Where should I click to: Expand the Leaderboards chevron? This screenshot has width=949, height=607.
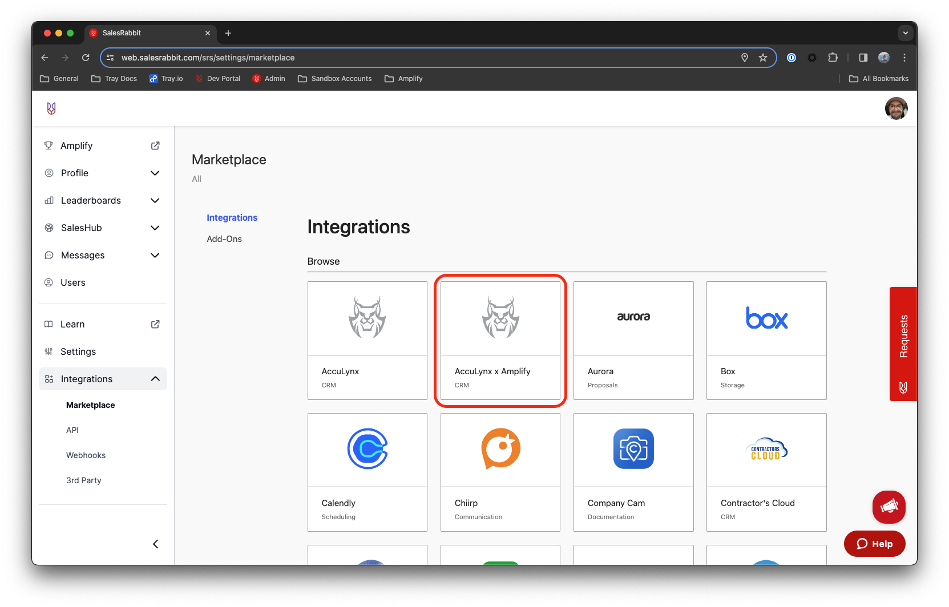(155, 200)
